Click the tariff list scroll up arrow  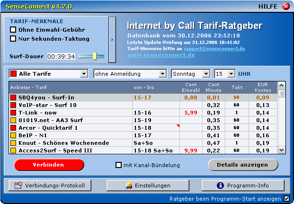tap(282, 86)
